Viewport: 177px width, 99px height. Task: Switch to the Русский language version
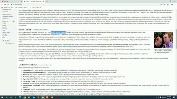[x=4, y=36]
